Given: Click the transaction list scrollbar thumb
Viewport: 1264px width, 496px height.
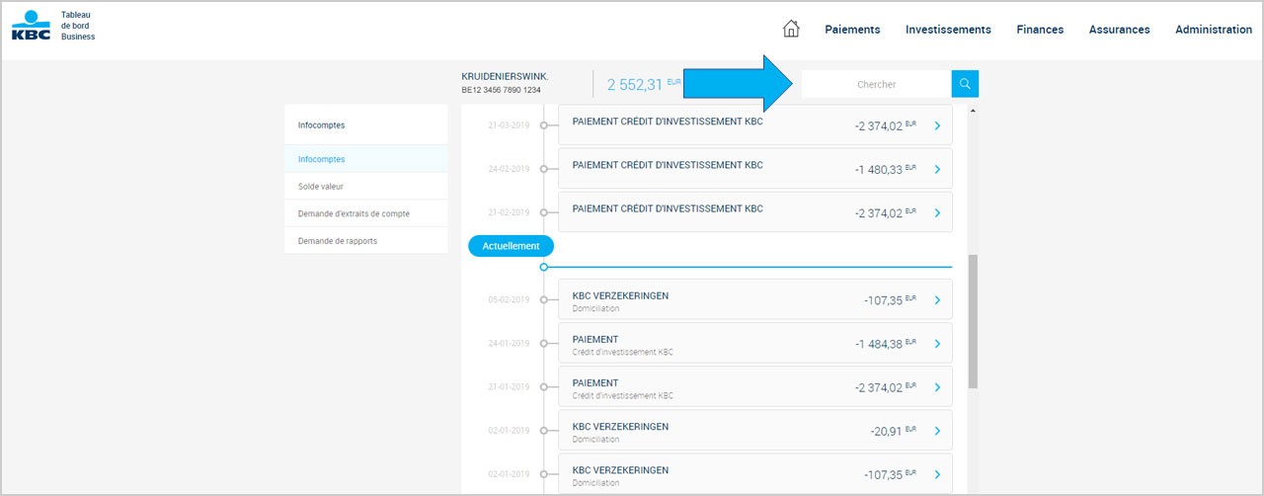Looking at the screenshot, I should (x=973, y=321).
